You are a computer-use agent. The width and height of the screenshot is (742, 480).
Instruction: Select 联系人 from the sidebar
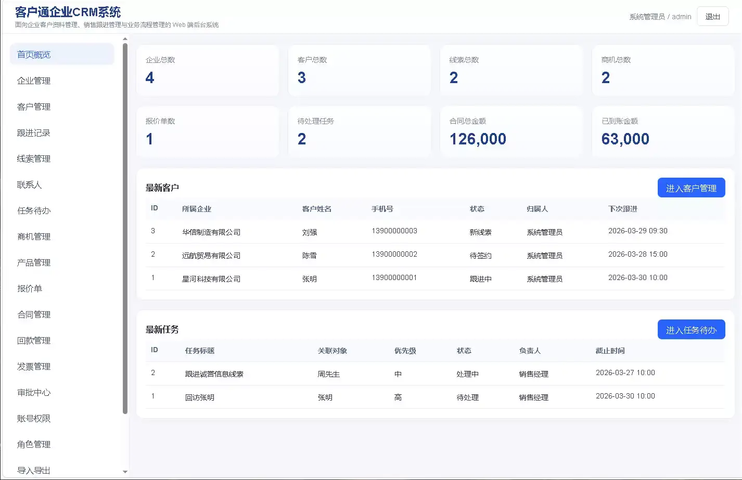(31, 184)
